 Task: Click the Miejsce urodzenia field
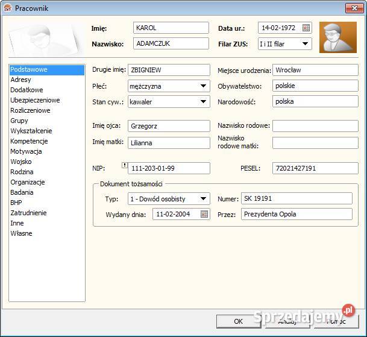click(x=315, y=70)
